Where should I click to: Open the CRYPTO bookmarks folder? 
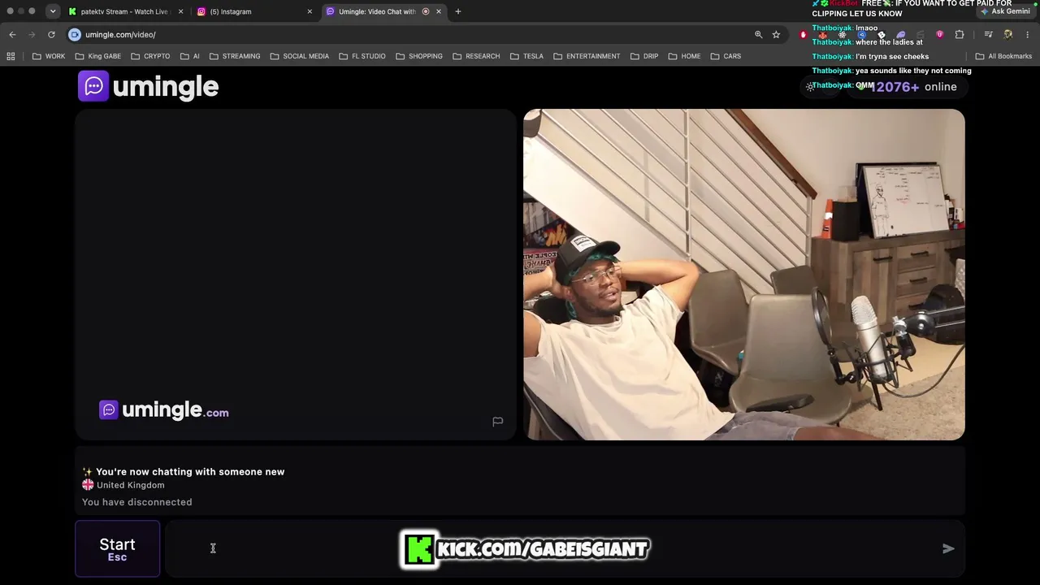point(149,56)
